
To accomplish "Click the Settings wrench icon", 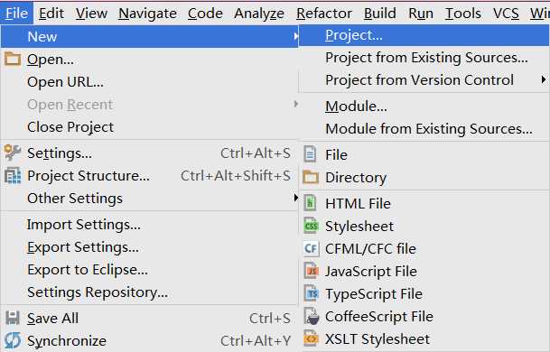I will click(x=13, y=153).
